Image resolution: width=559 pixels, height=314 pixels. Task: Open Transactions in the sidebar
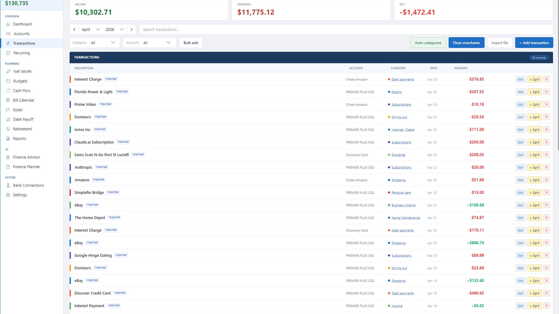coord(31,43)
